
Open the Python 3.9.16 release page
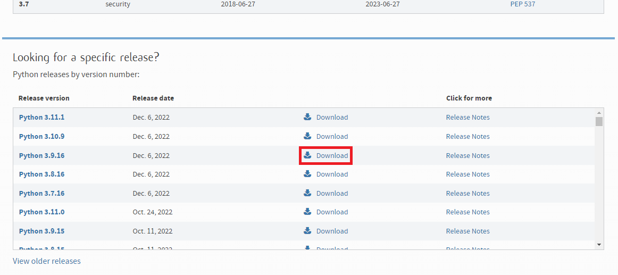click(x=41, y=156)
